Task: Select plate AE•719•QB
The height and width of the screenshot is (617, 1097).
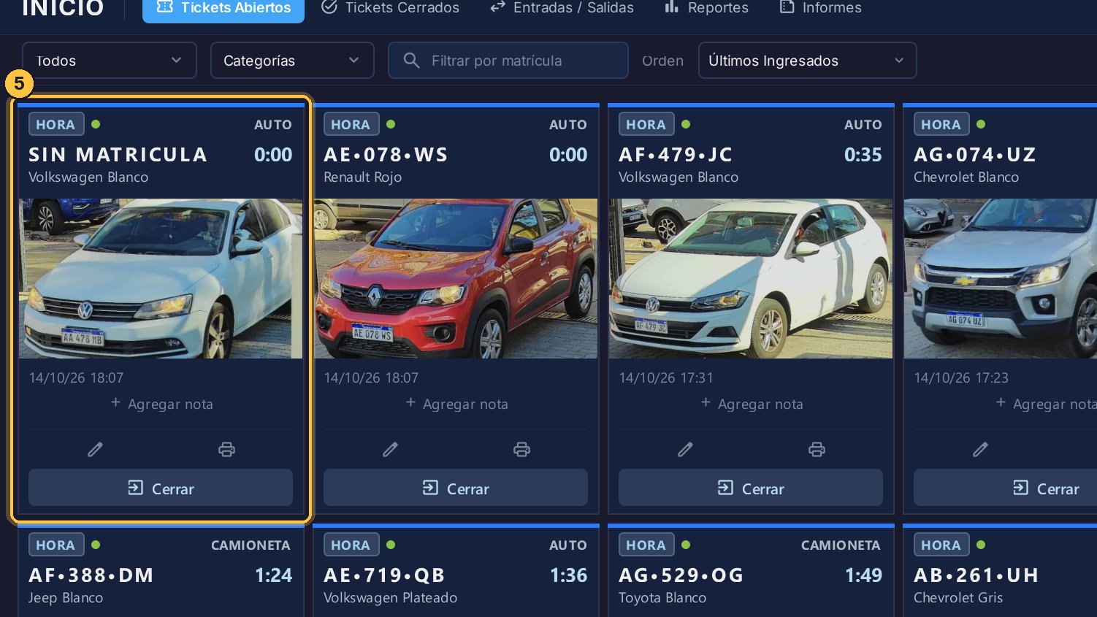Action: tap(384, 575)
